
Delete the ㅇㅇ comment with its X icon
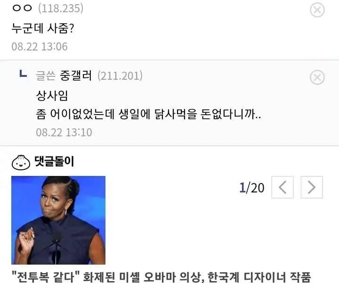coord(317,10)
